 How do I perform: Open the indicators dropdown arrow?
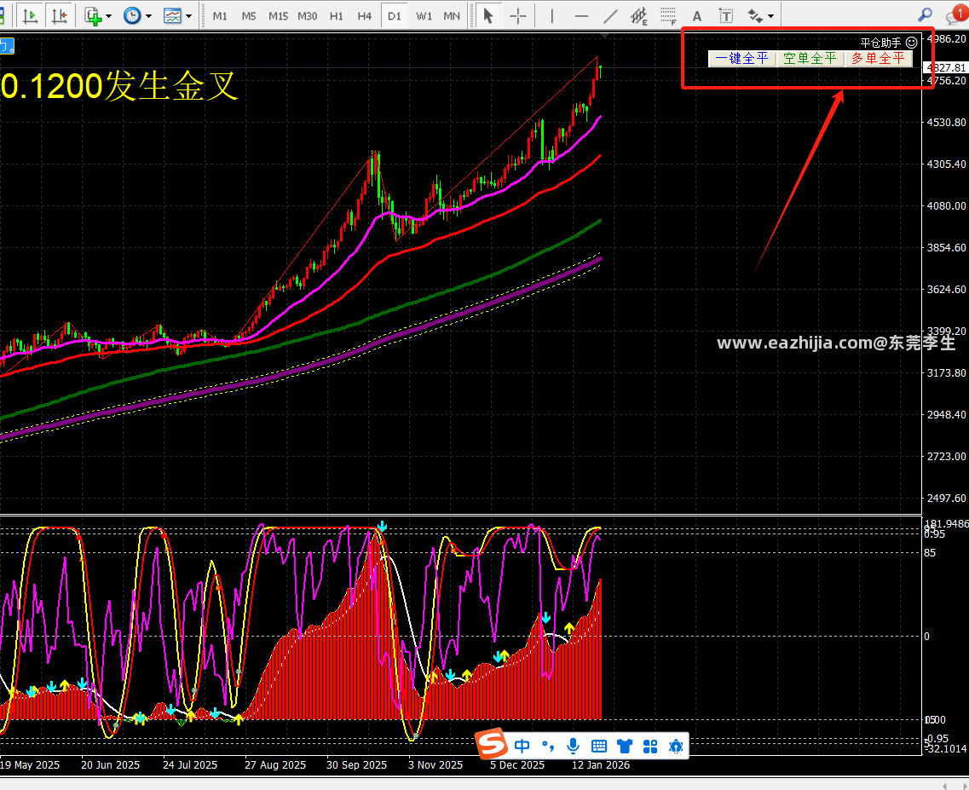(x=109, y=16)
